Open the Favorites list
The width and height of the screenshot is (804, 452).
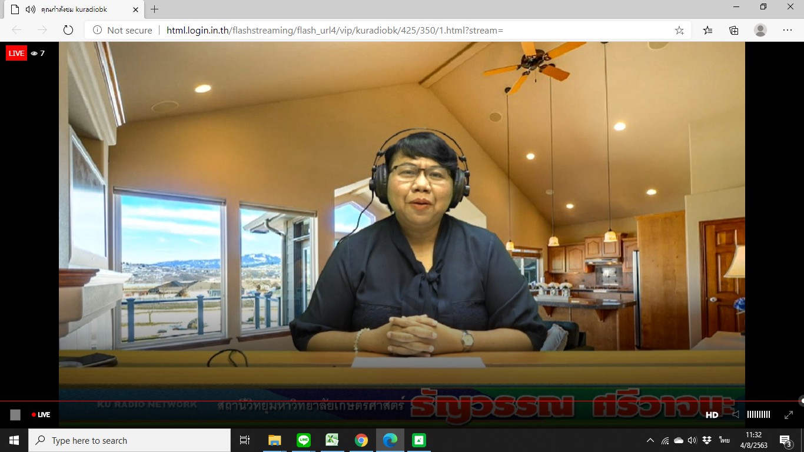click(707, 30)
